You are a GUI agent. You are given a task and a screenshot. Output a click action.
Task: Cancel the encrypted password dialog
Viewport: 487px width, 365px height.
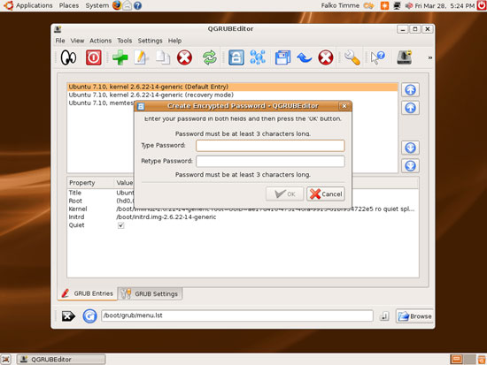click(326, 194)
